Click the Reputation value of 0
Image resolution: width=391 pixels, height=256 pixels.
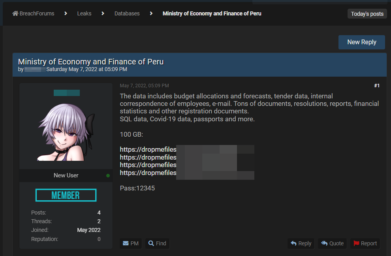[x=99, y=239]
